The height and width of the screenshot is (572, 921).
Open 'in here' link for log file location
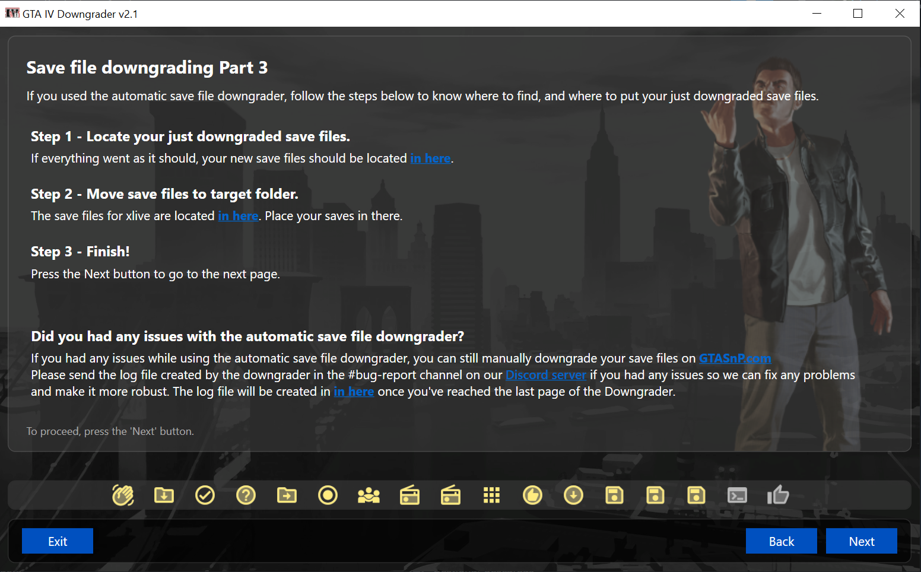354,392
